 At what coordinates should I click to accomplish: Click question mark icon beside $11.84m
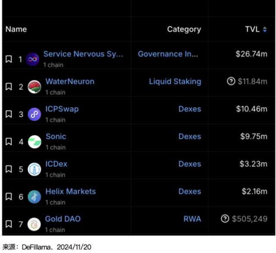231,81
